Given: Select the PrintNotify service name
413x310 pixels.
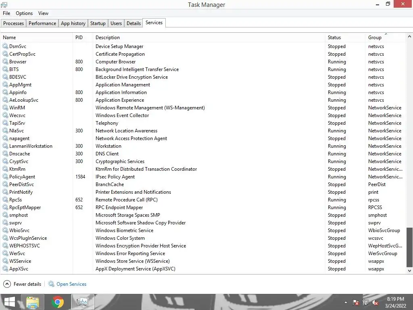Looking at the screenshot, I should click(21, 192).
